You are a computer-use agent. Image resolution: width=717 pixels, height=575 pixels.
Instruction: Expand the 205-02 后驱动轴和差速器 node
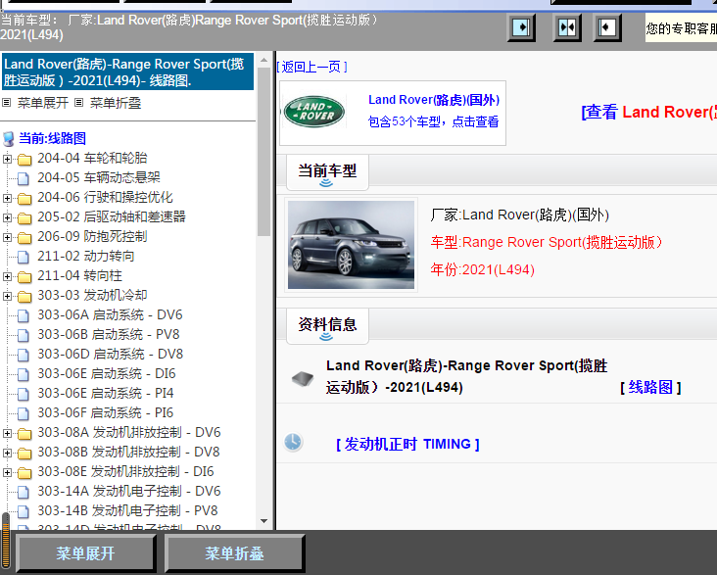pyautogui.click(x=7, y=217)
